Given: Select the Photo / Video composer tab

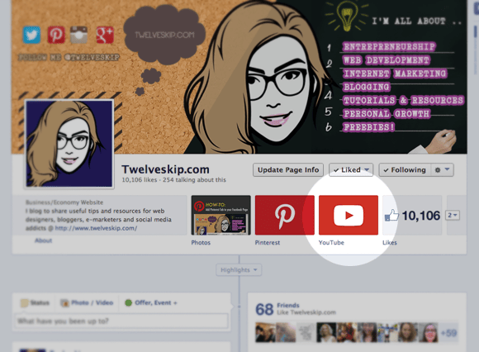Looking at the screenshot, I should [x=87, y=302].
